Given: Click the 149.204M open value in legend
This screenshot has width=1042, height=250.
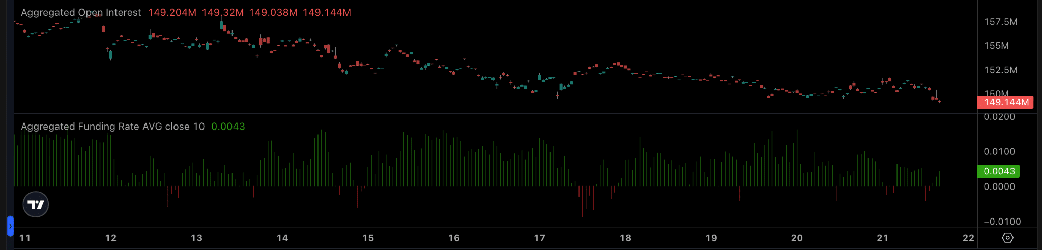Looking at the screenshot, I should coord(172,12).
